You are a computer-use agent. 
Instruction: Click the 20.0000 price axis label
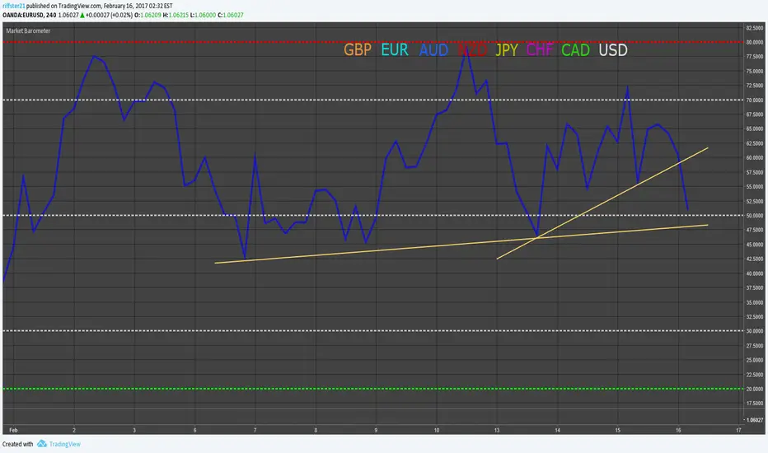click(754, 389)
